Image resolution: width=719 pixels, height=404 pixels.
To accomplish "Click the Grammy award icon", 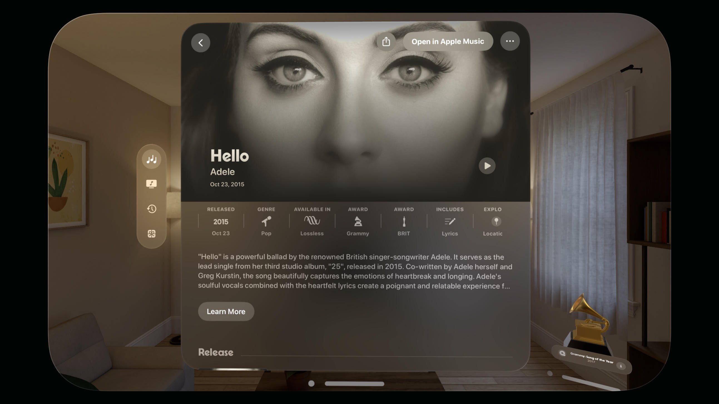I will (x=358, y=221).
